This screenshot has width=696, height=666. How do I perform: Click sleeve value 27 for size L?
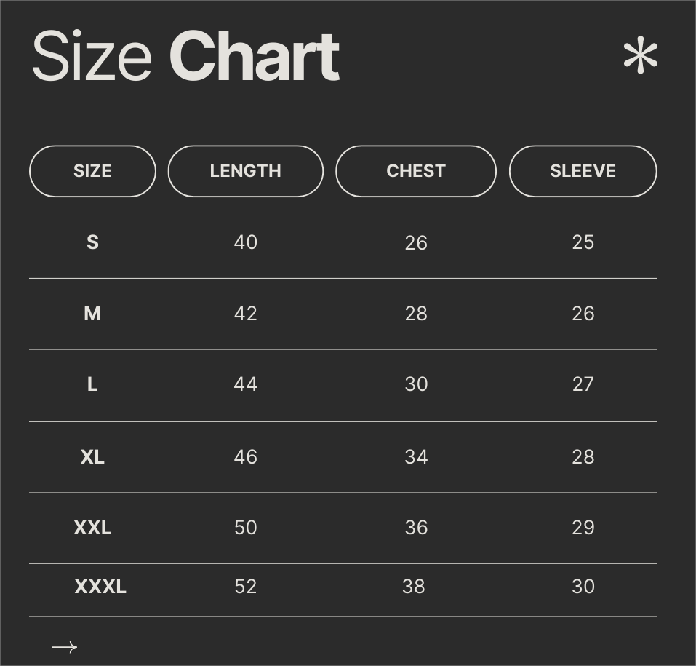[x=583, y=384]
